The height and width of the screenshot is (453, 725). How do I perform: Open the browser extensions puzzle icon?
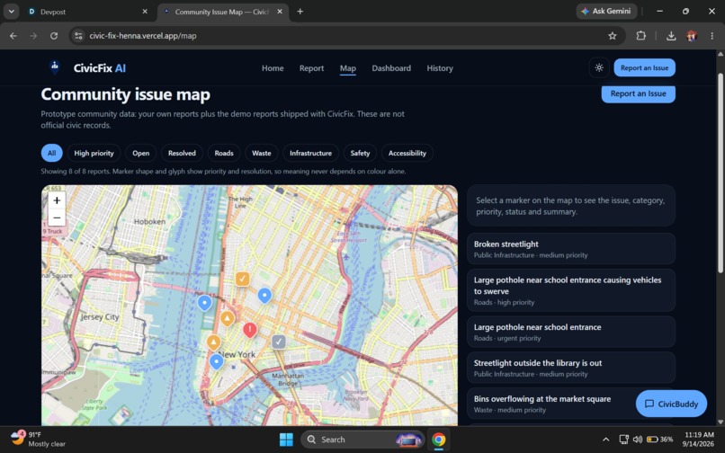640,36
